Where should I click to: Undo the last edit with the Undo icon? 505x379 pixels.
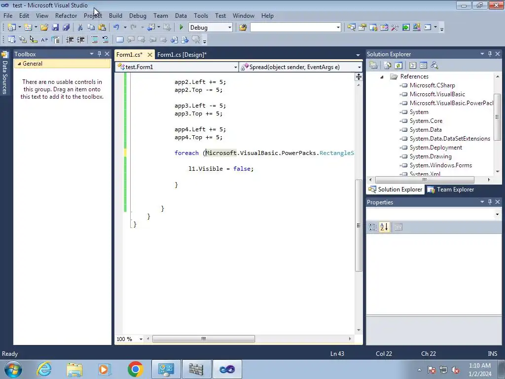click(x=116, y=28)
